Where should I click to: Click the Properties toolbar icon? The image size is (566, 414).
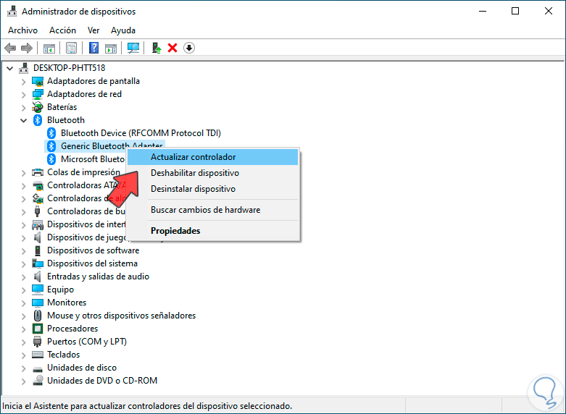coord(72,48)
